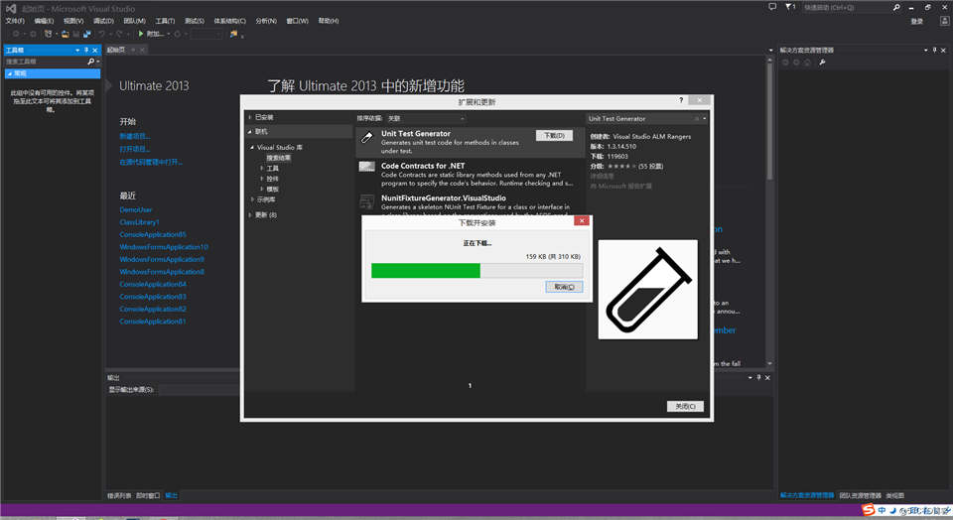Click the Open File folder icon

[66, 34]
